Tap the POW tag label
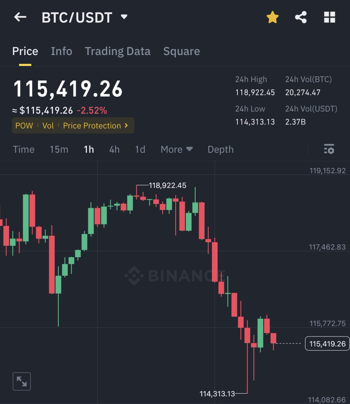Viewport: 350px width, 404px height. pyautogui.click(x=24, y=126)
